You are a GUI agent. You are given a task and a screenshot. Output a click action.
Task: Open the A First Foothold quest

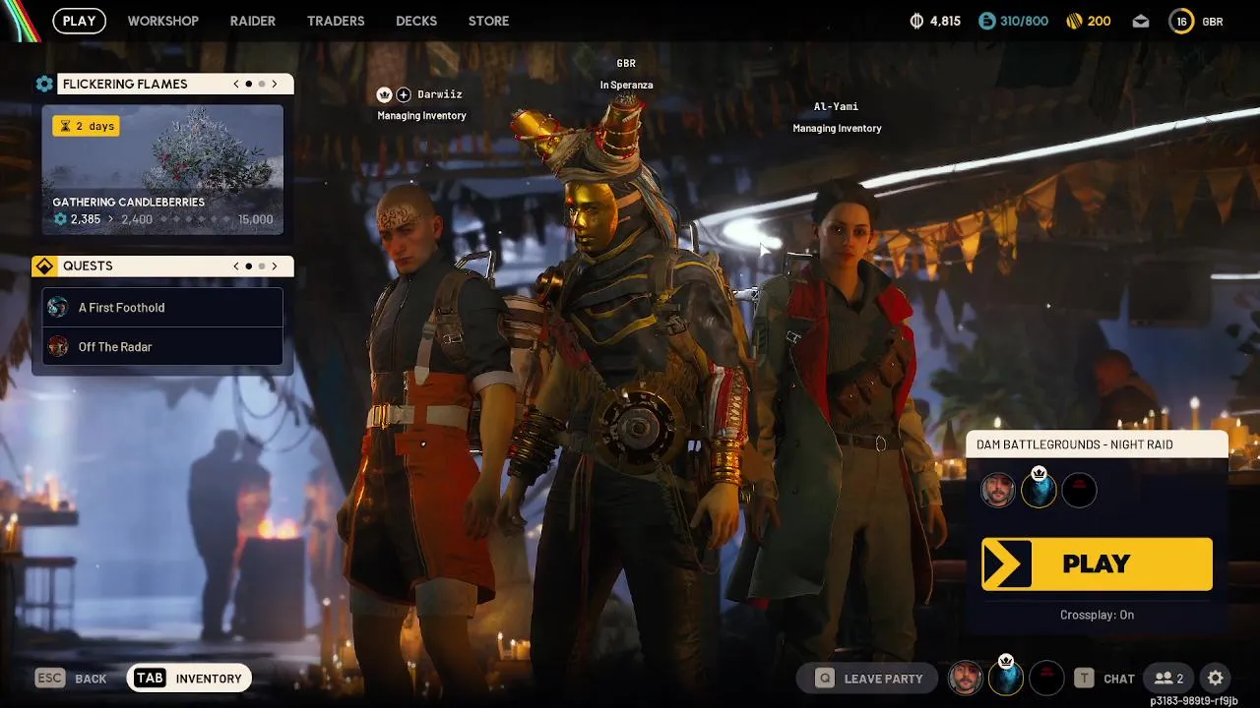click(162, 308)
